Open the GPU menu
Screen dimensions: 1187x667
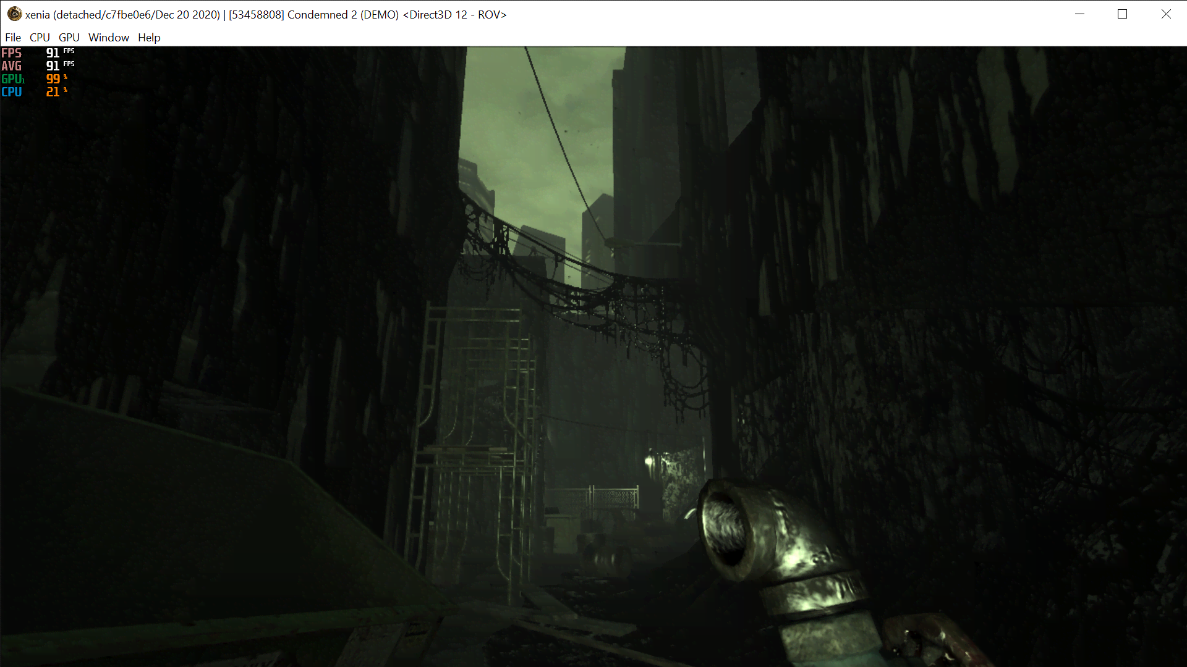[x=69, y=37]
